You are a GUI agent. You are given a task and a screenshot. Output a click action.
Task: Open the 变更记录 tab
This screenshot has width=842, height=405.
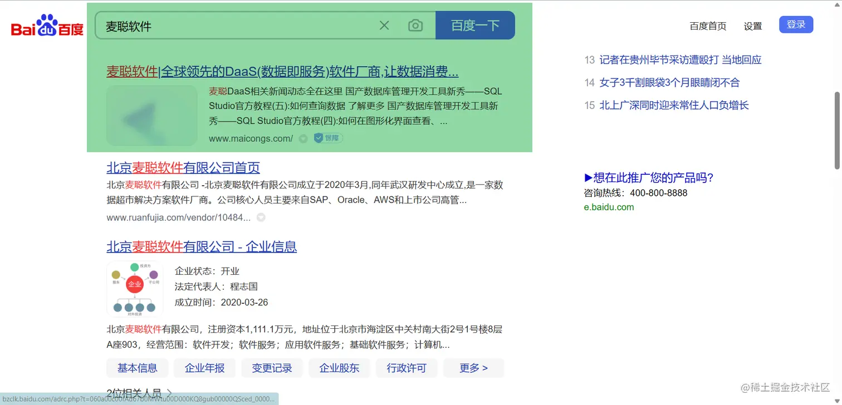pos(272,368)
